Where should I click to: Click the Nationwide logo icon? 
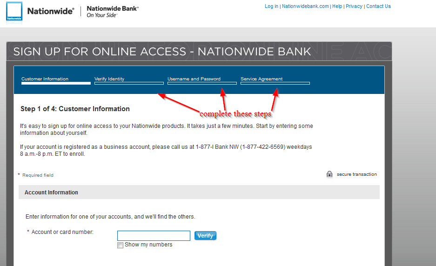14,12
